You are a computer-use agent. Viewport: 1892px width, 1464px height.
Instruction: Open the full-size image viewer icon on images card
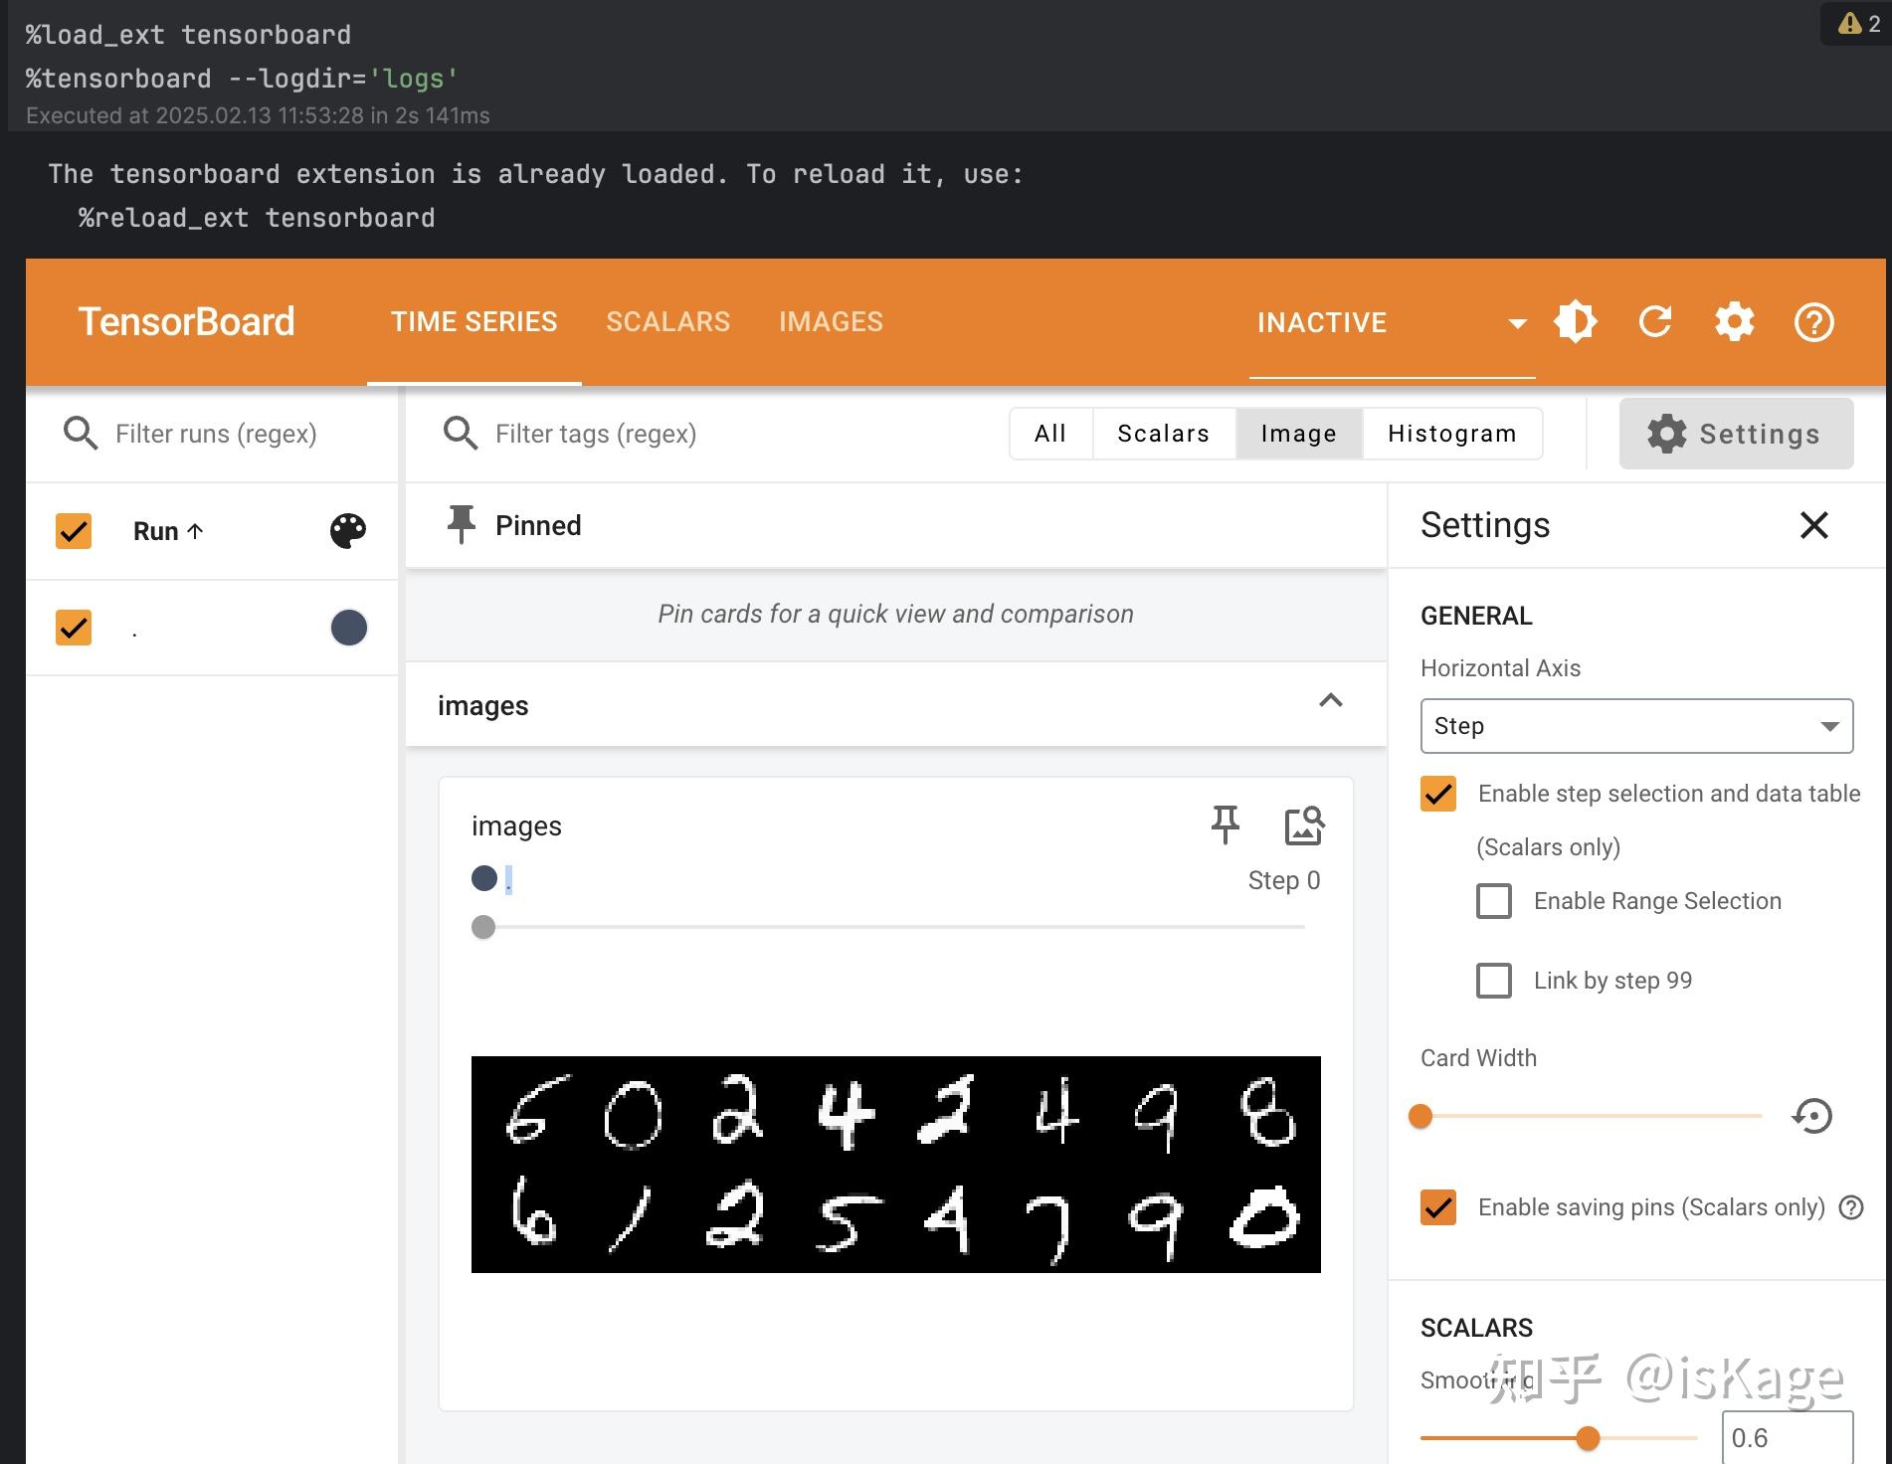(1302, 824)
